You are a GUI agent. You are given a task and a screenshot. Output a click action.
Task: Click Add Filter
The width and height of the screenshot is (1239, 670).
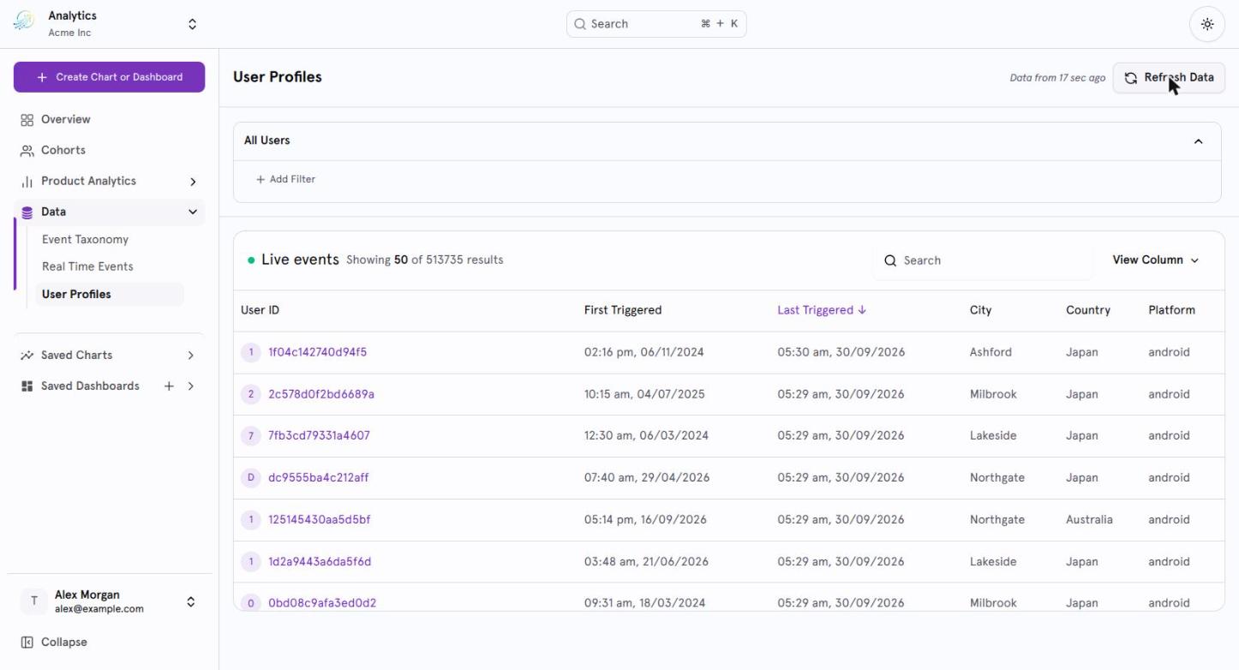click(x=285, y=180)
